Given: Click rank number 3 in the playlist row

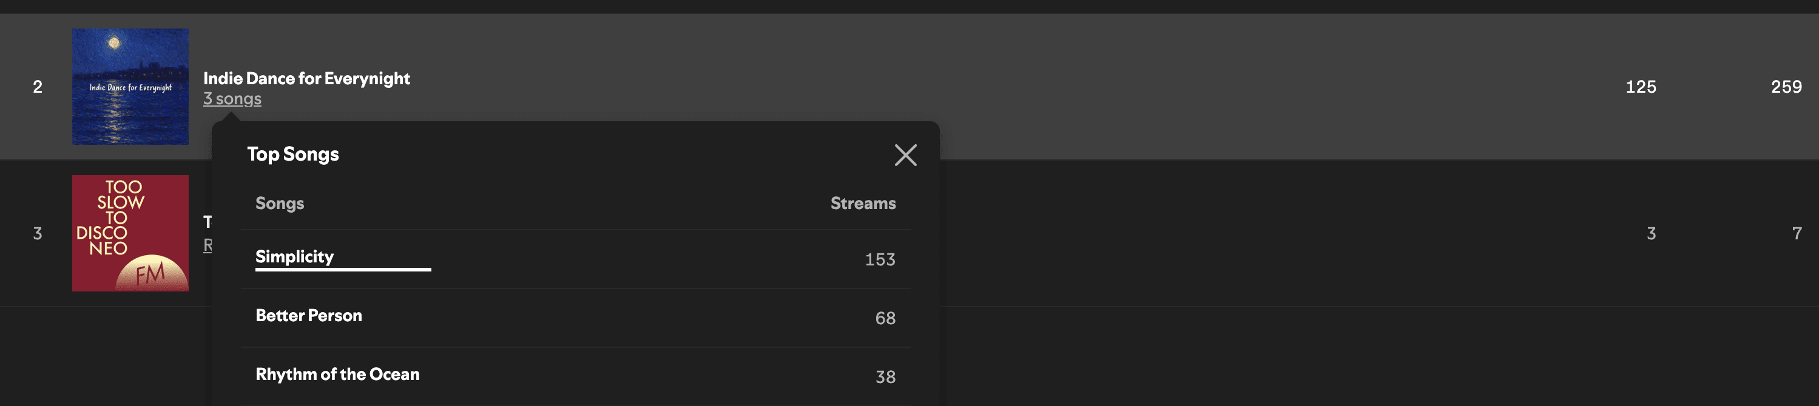Looking at the screenshot, I should click(38, 233).
